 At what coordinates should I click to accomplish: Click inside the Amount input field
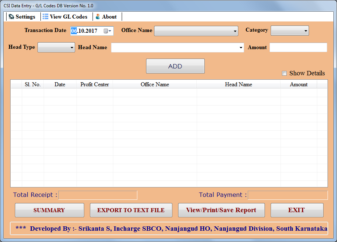(x=298, y=47)
